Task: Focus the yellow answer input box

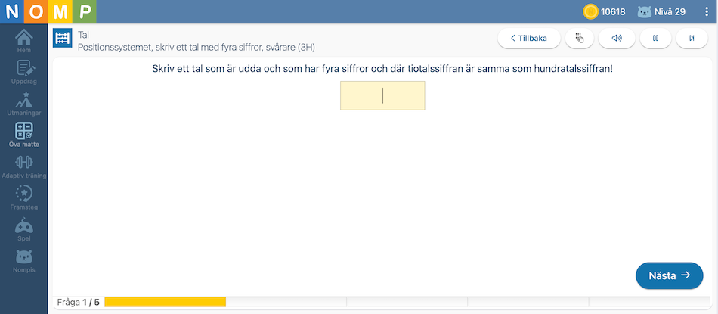Action: pos(382,95)
